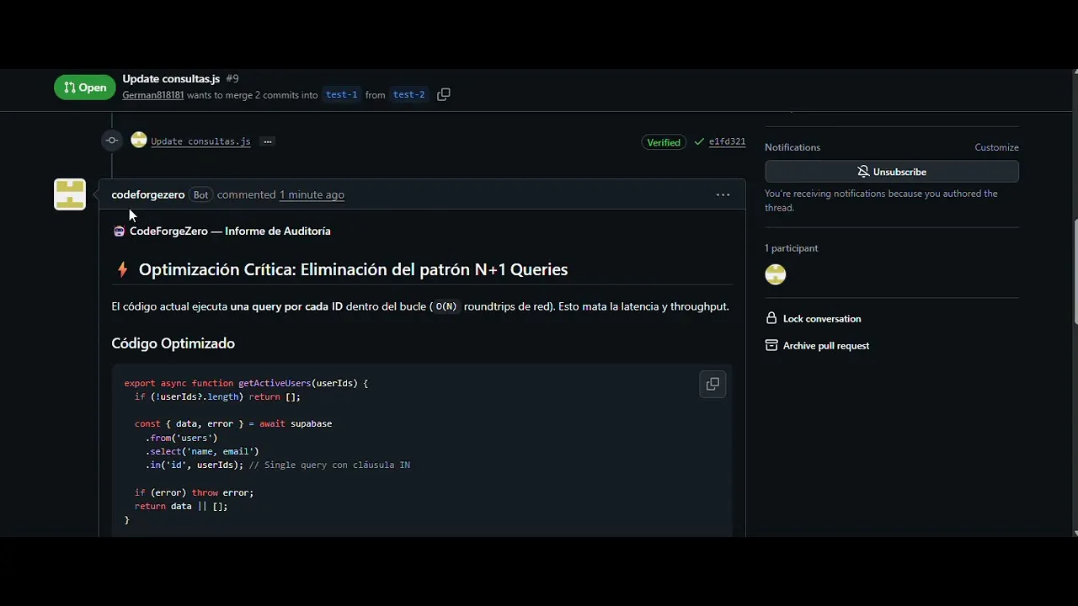1078x606 pixels.
Task: Click the Bot label badge
Action: [x=200, y=194]
